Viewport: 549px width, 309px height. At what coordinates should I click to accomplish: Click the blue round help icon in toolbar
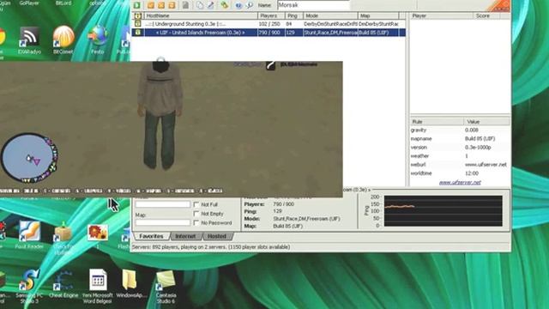pos(238,5)
